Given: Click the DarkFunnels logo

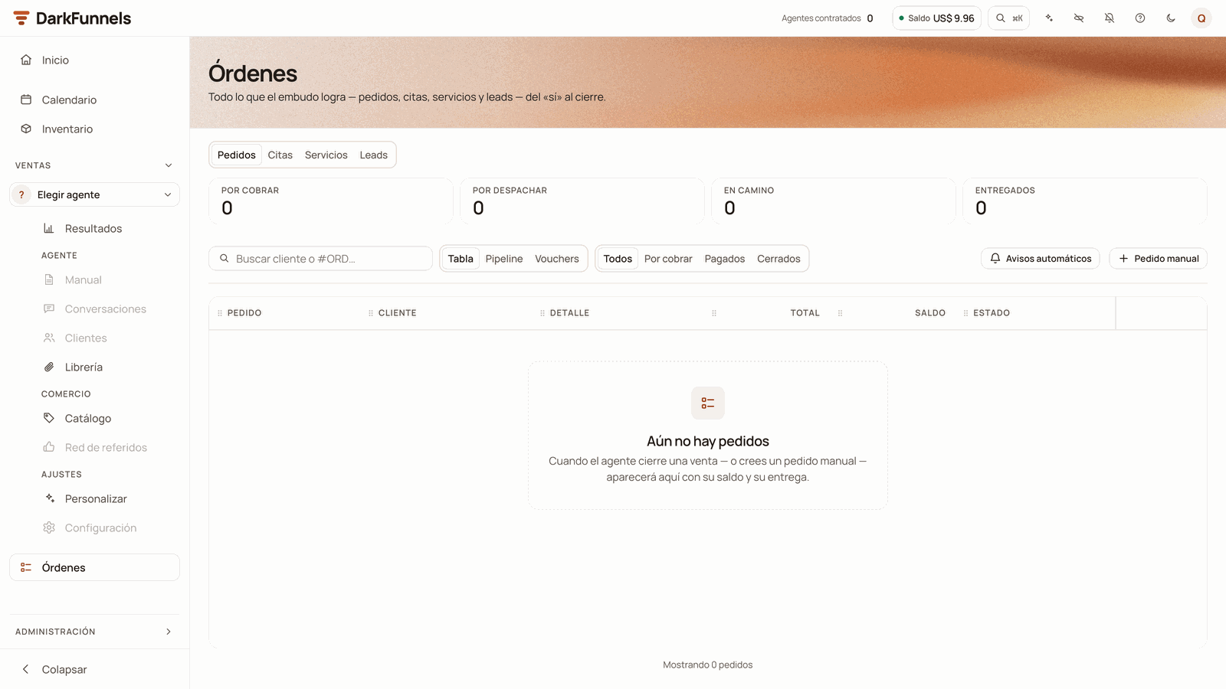Looking at the screenshot, I should [x=72, y=18].
